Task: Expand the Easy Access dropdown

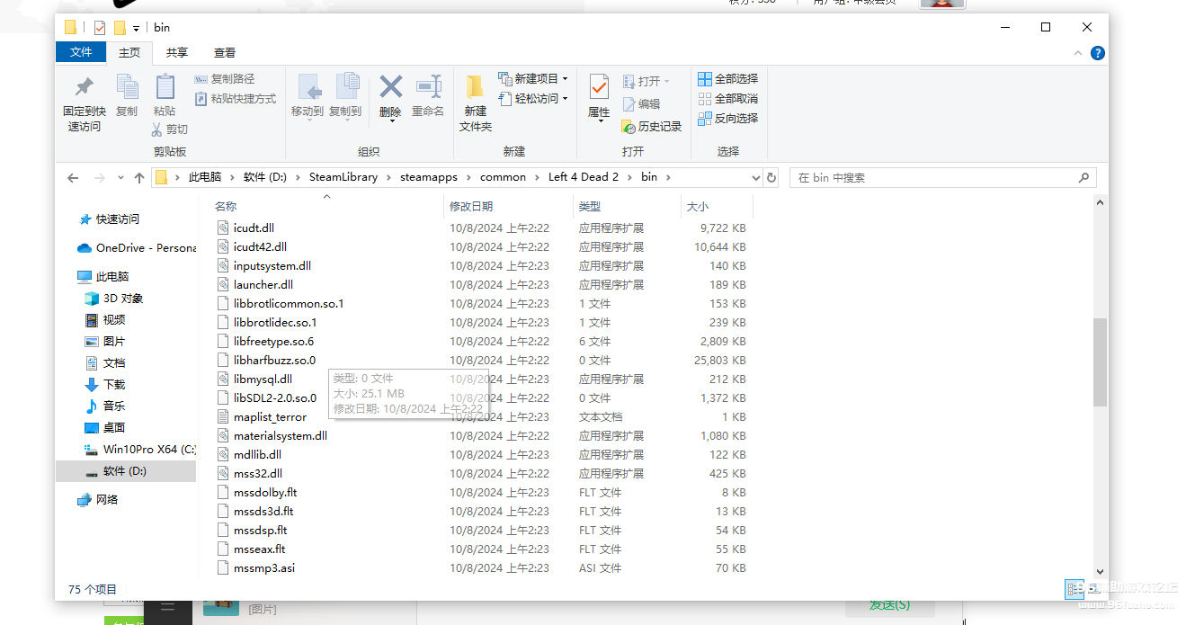Action: (534, 99)
